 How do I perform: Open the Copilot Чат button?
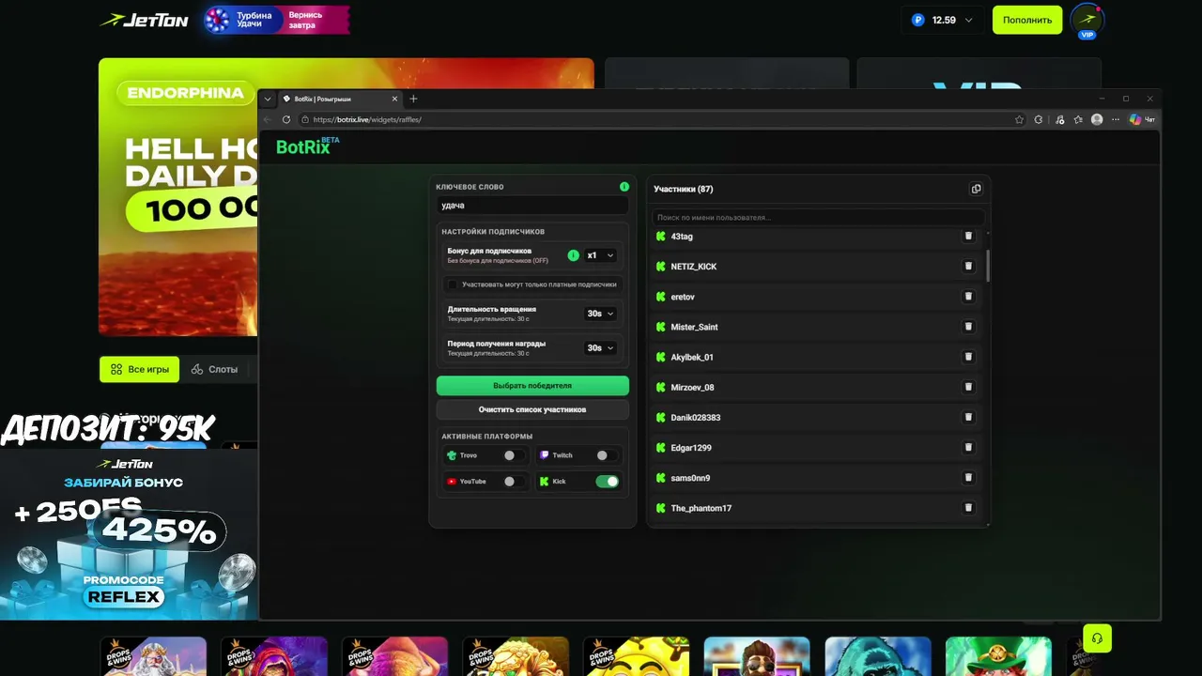coord(1142,119)
